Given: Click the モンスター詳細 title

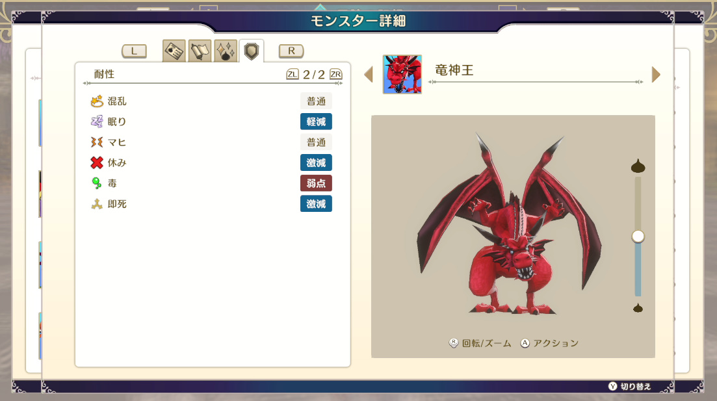Looking at the screenshot, I should pyautogui.click(x=358, y=21).
